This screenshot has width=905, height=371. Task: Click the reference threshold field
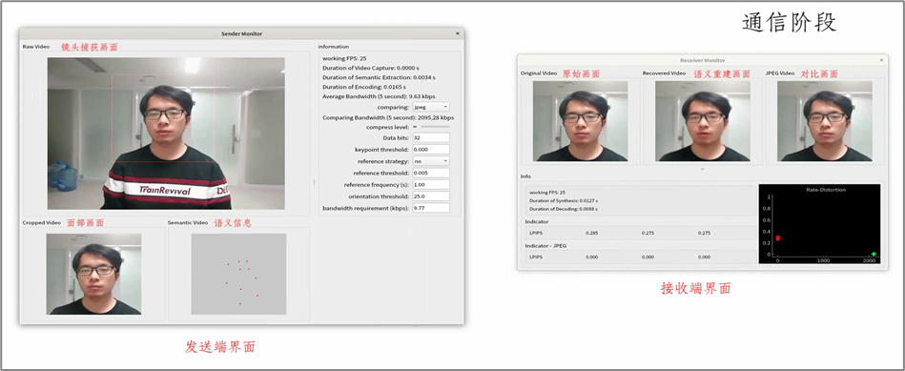431,173
